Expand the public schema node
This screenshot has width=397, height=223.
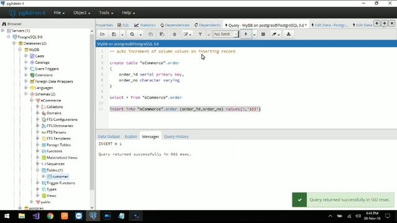pyautogui.click(x=32, y=202)
